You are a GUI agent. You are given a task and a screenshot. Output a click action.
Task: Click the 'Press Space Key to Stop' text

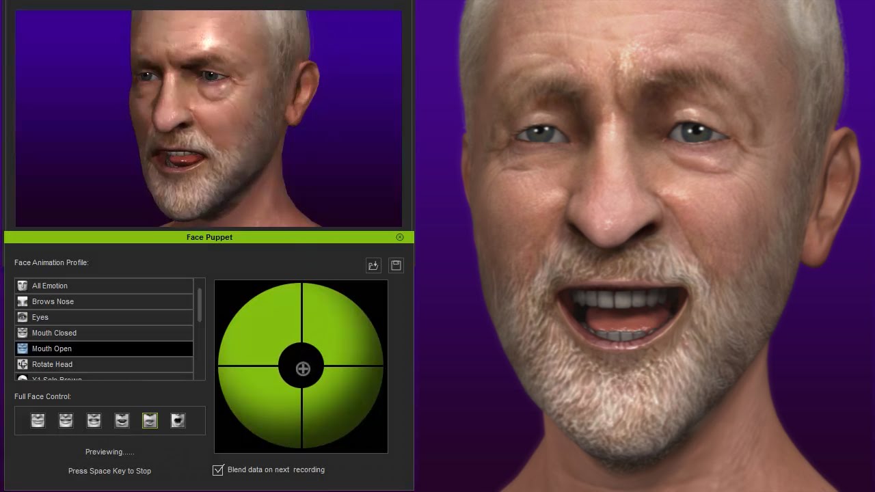click(x=109, y=471)
